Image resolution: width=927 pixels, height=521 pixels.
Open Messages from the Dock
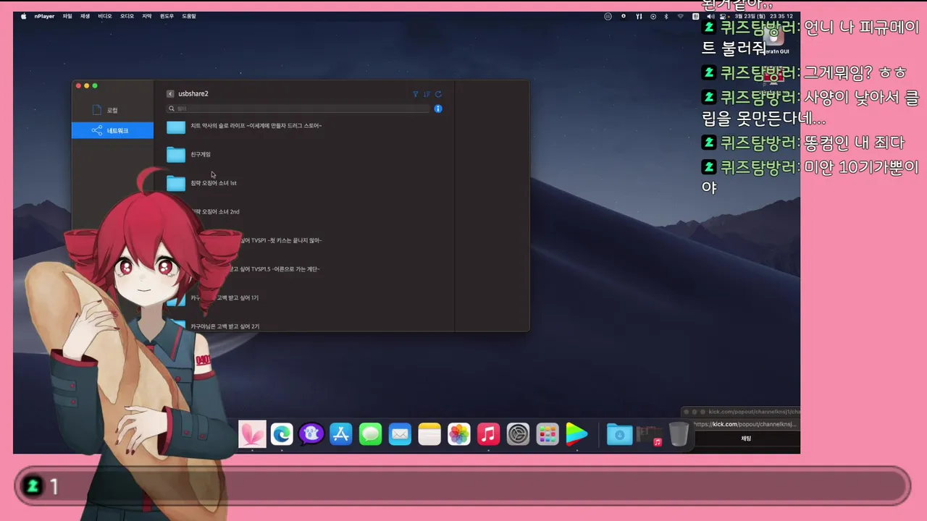(x=370, y=434)
